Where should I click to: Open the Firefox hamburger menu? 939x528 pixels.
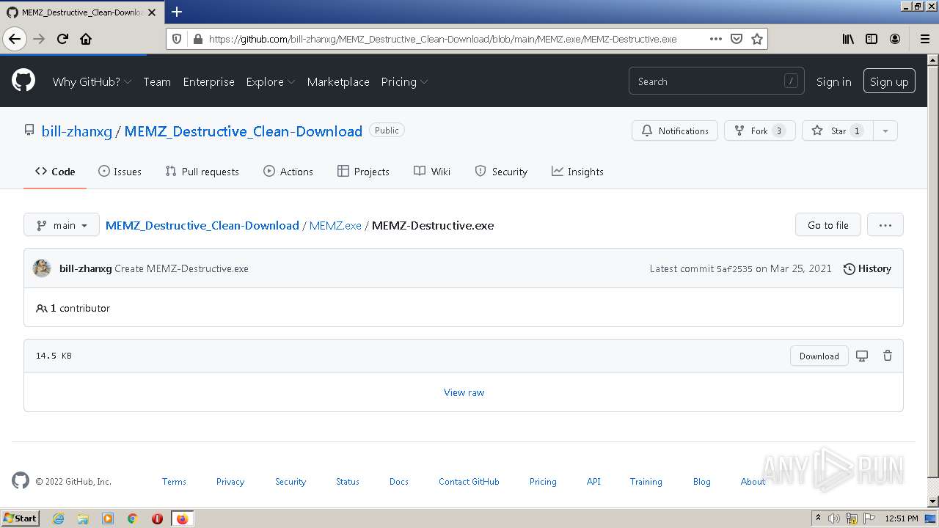[924, 39]
